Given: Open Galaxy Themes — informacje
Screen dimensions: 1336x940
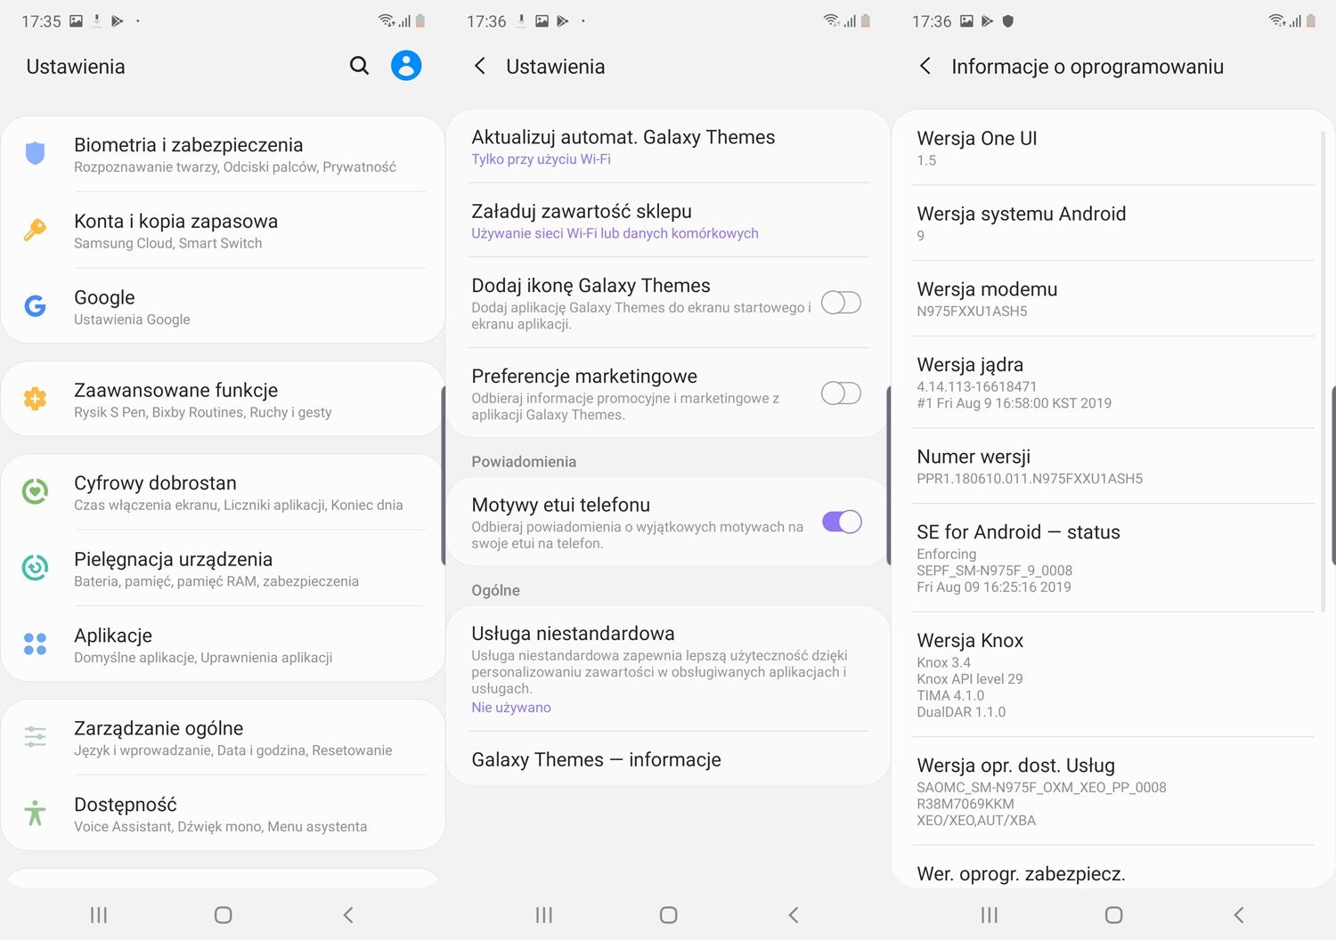Looking at the screenshot, I should coord(668,759).
